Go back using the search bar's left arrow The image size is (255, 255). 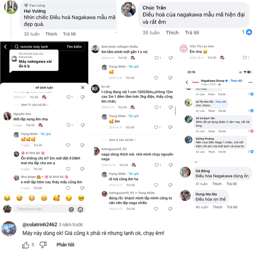pyautogui.click(x=5, y=47)
